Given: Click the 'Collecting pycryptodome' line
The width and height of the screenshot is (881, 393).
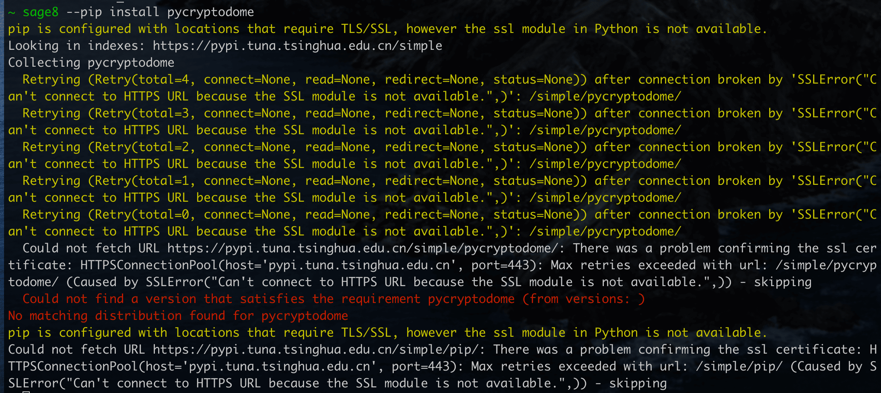Looking at the screenshot, I should point(91,63).
